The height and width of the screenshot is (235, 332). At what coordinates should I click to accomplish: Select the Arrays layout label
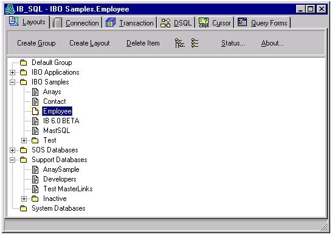(52, 92)
